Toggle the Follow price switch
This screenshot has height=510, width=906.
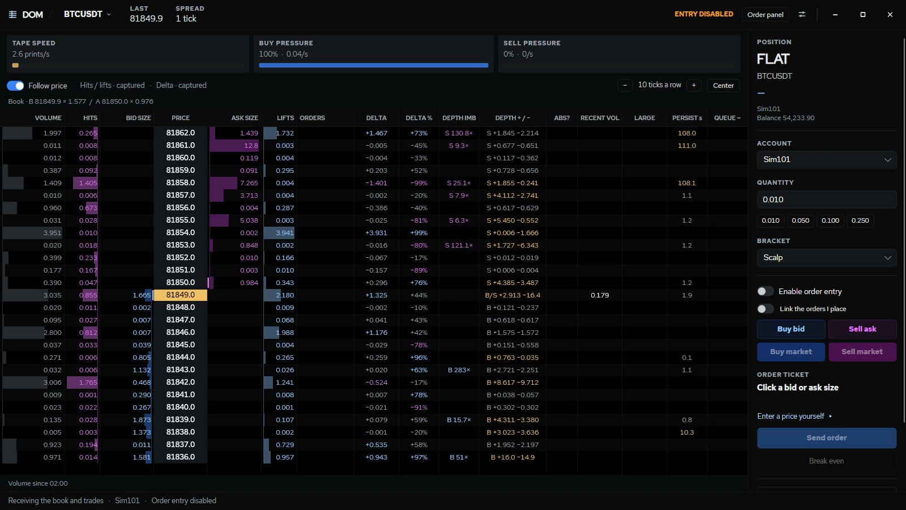tap(15, 86)
